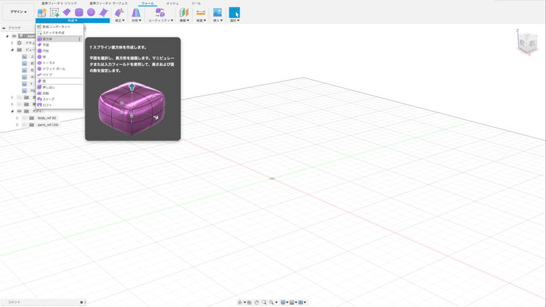Open the 挿入 dropdown menu
Viewport: 546px width, 307px height.
(218, 20)
